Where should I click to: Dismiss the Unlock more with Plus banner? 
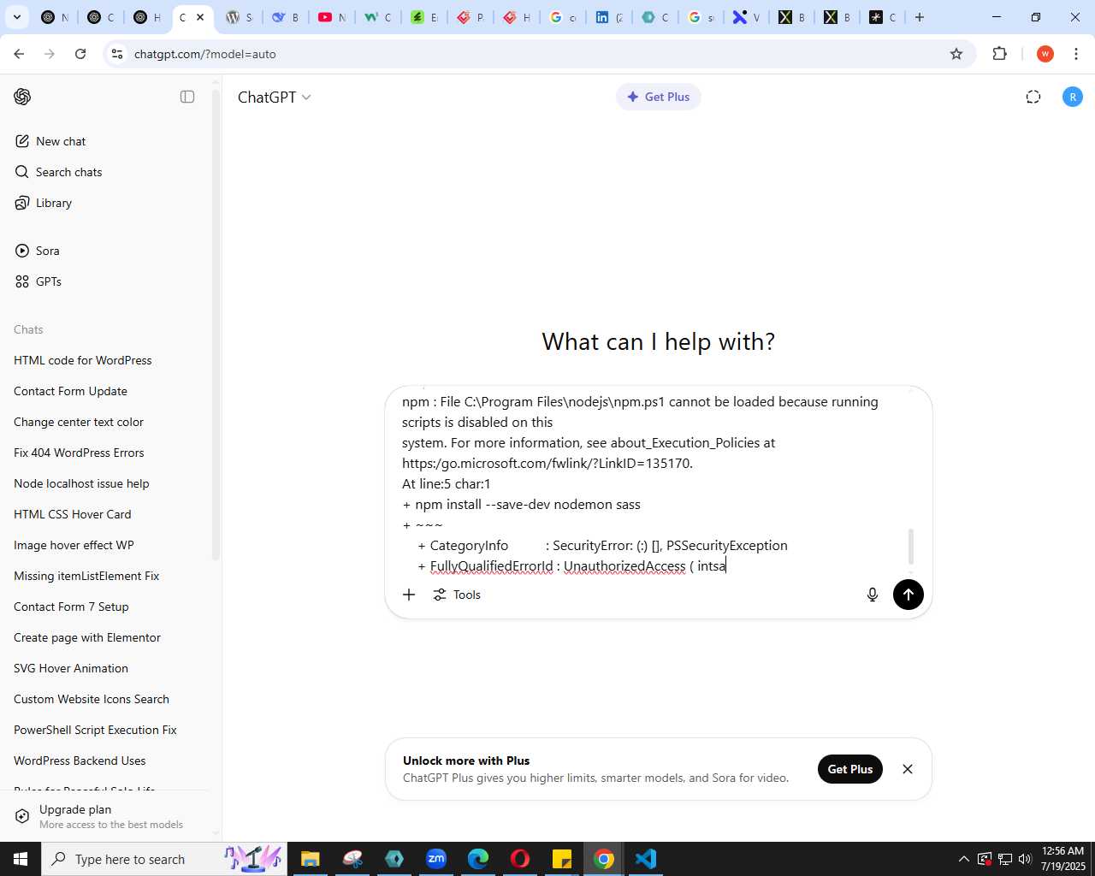(908, 769)
